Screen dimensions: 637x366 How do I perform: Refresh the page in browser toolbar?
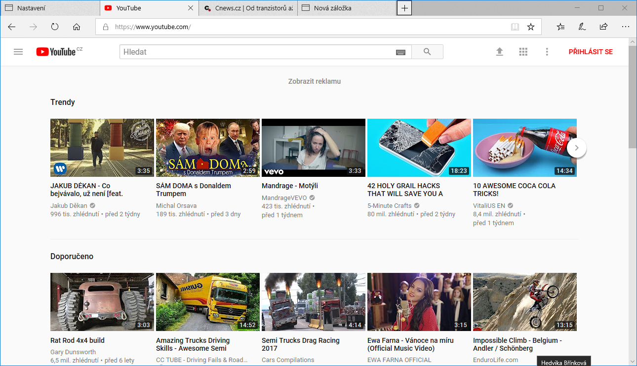point(55,27)
